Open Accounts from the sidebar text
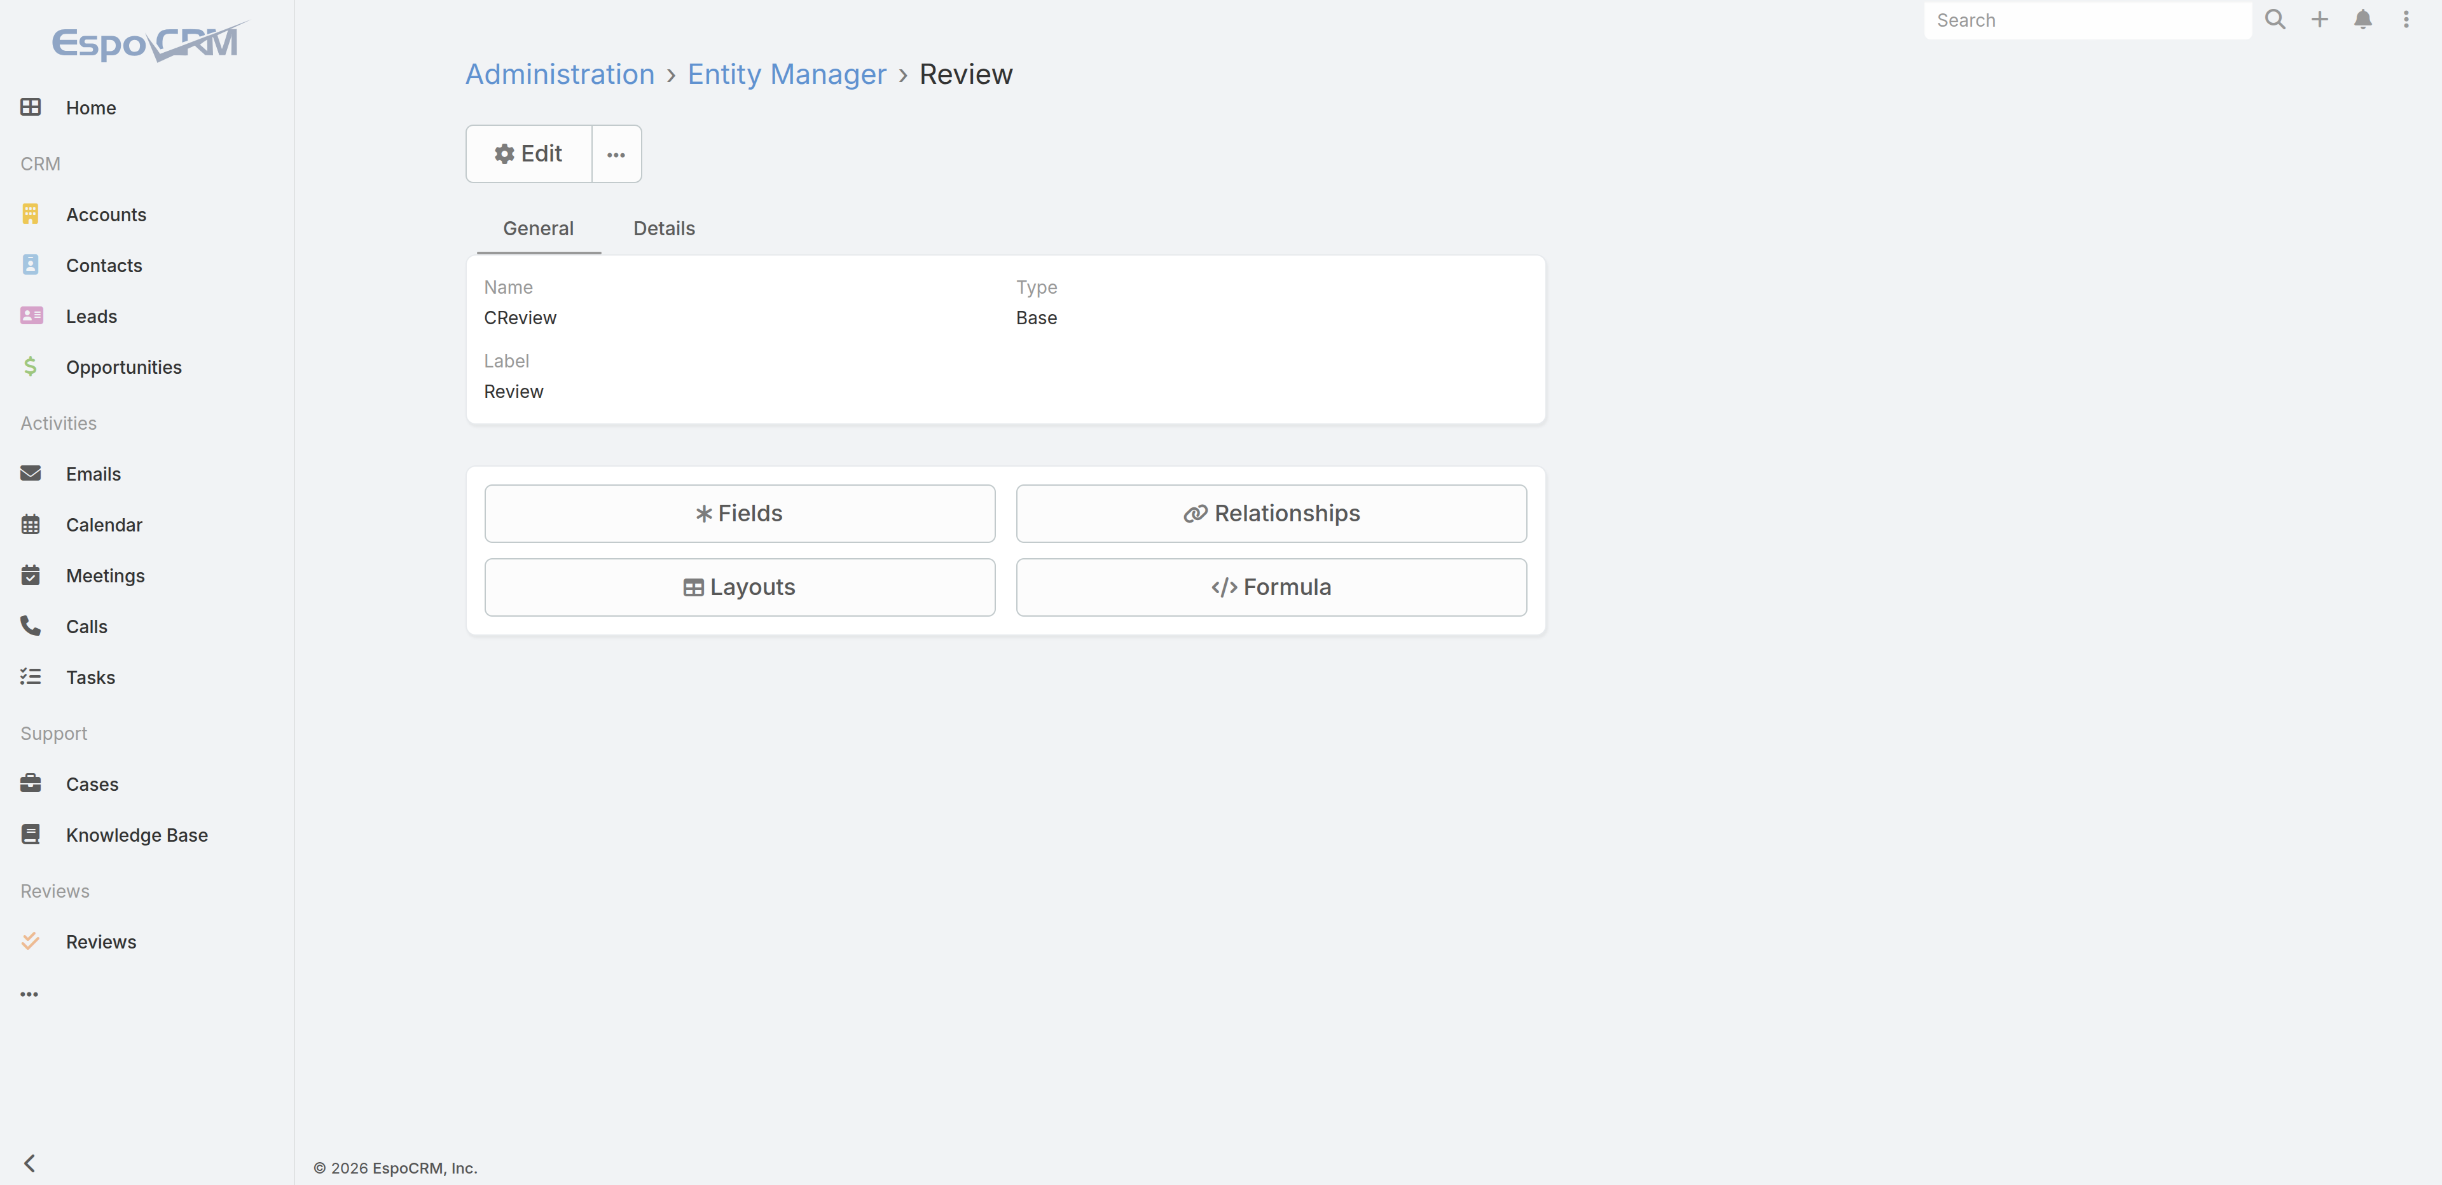 click(x=106, y=214)
